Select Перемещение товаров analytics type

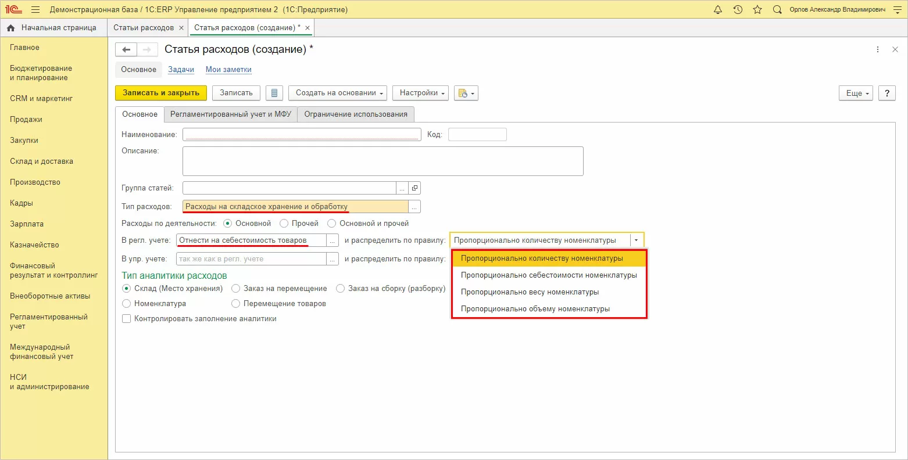tap(236, 304)
